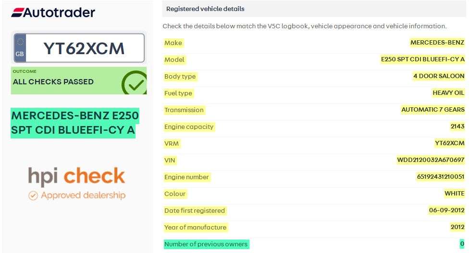Click the green checkmark circle icon
The height and width of the screenshot is (253, 470).
[x=134, y=83]
